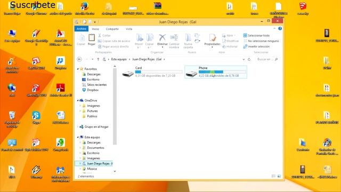Click Seleccionar todo
The width and height of the screenshot is (341, 192).
pyautogui.click(x=256, y=35)
